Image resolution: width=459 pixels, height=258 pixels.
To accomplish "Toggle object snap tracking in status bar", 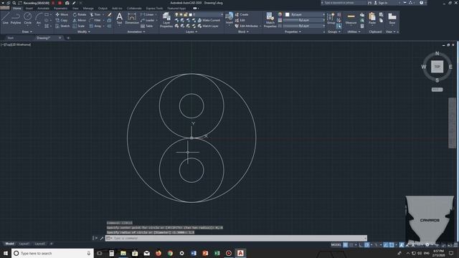I will (x=386, y=245).
